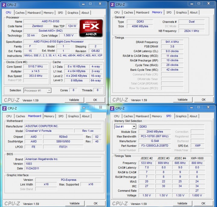
Task: Click manufacturer field ASUSTeK COMPUTER INC.
Action: (63, 126)
